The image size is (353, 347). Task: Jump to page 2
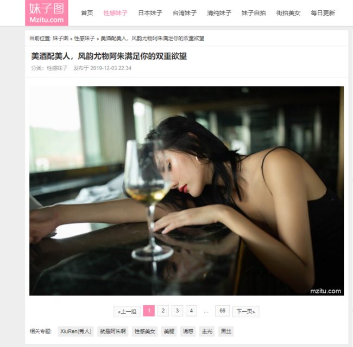[x=163, y=311]
